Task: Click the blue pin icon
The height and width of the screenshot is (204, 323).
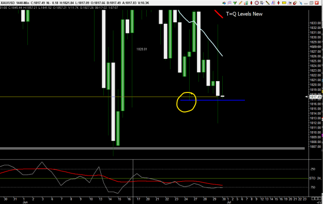Action: (x=301, y=3)
